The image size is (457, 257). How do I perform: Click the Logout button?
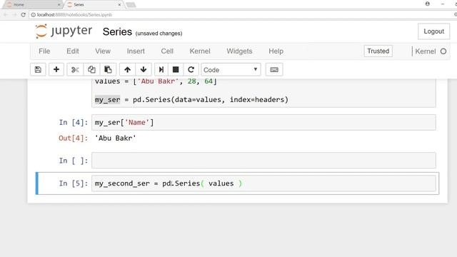pos(433,31)
